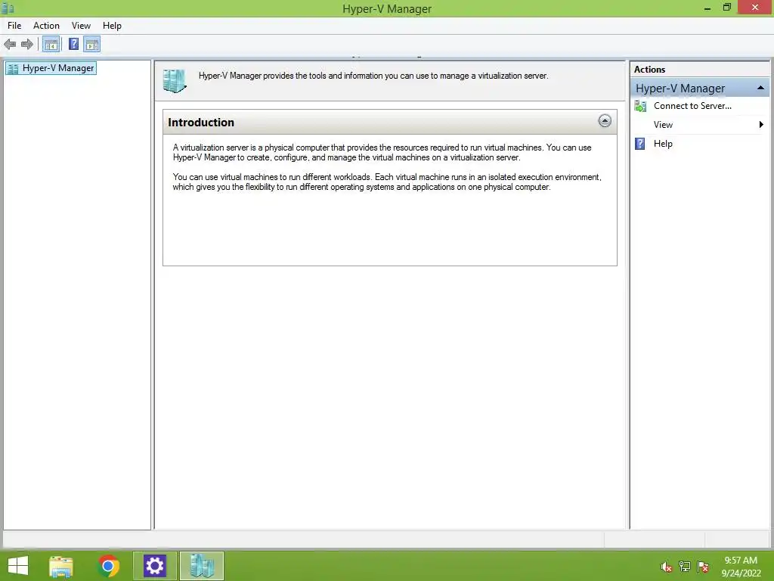Toggle the Show/Hide Console Tree toolbar icon
The image size is (774, 581).
(51, 45)
